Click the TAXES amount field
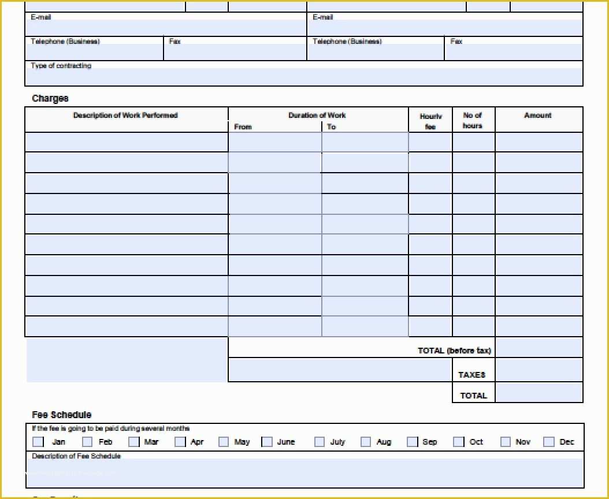The width and height of the screenshot is (609, 499). tap(539, 370)
